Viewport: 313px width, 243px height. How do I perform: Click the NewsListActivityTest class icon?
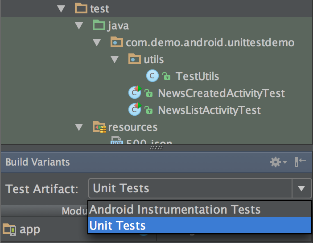point(135,109)
